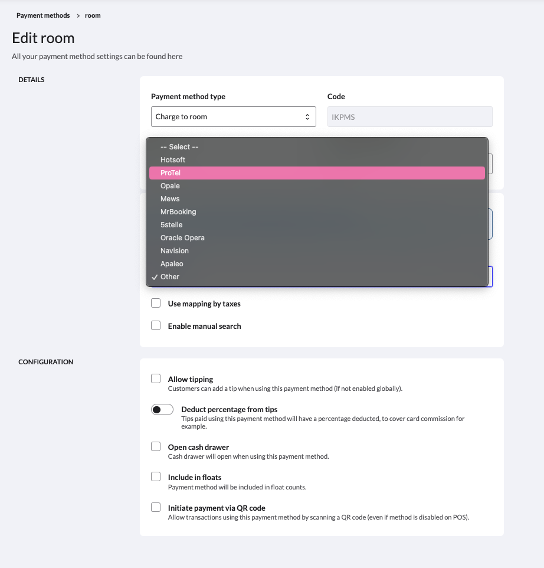Tick the Enable manual search checkbox
Screen dimensions: 544x568
tap(156, 326)
